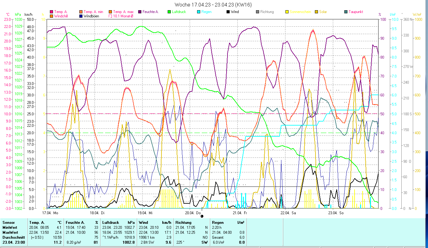Click the maximum pressure value '1029.1'
Viewport: 428px width, 248px height.
tap(129, 232)
